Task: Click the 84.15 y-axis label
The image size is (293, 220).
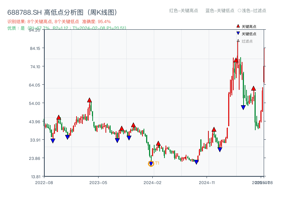Action: [x=35, y=48]
